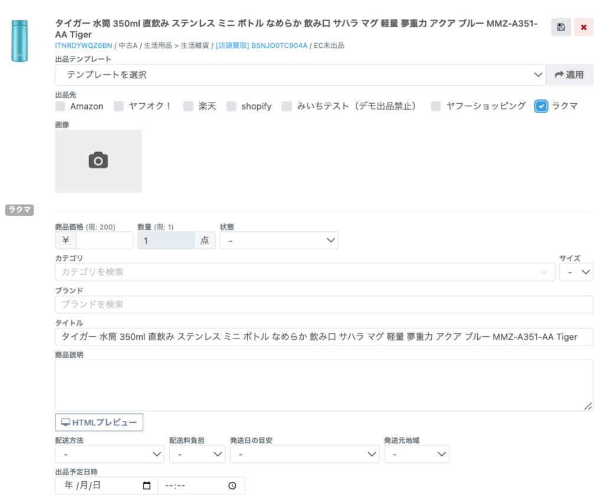Click the 商品説明 textarea resize handle

(x=588, y=406)
